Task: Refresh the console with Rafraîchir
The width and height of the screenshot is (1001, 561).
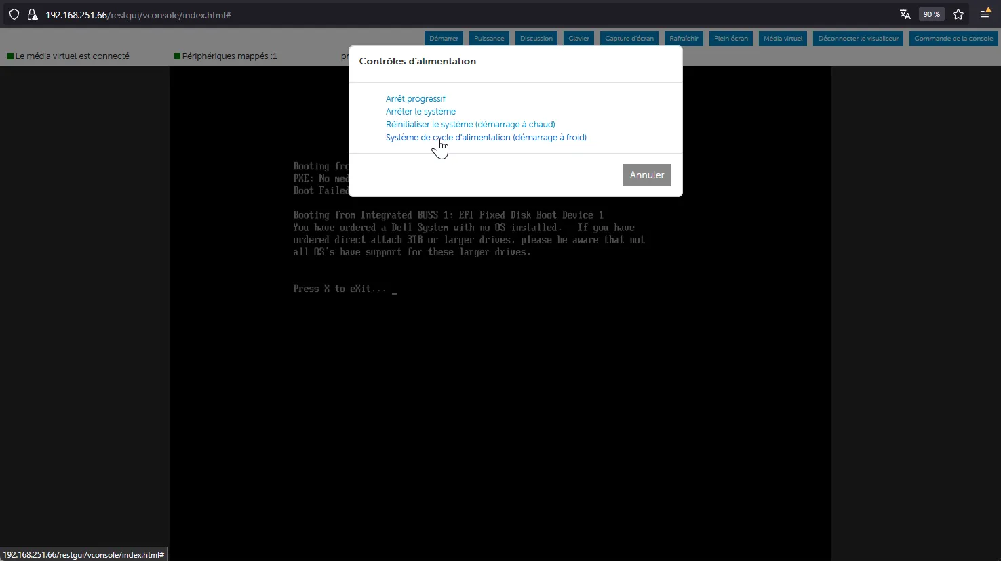Action: (683, 39)
